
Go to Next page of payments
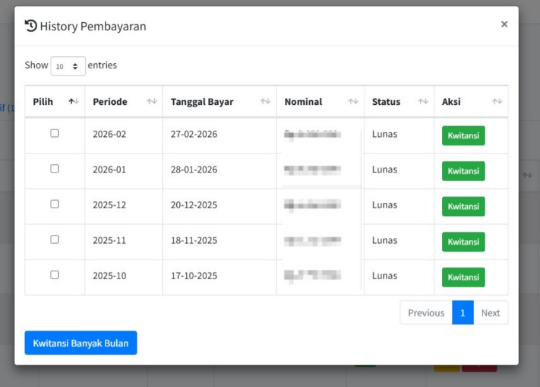click(490, 313)
